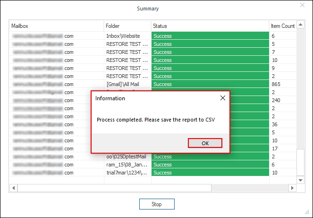Image resolution: width=313 pixels, height=218 pixels.
Task: Click item count 36
Action: 275,124
